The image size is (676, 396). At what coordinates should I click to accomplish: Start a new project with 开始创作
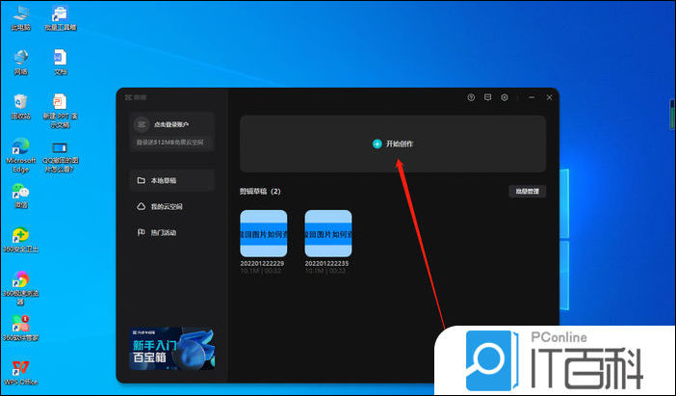[x=393, y=144]
